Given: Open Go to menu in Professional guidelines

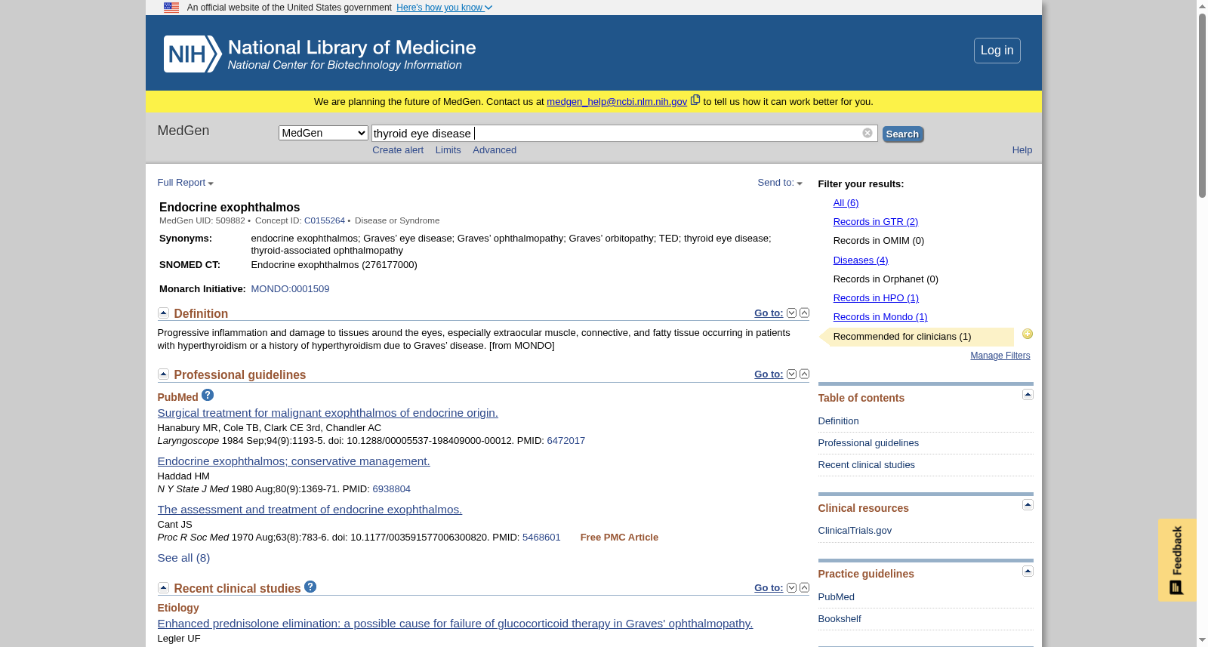Looking at the screenshot, I should (x=769, y=374).
